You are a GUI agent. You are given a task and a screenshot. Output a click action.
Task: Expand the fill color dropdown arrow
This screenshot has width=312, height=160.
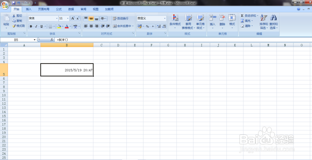pos(62,26)
